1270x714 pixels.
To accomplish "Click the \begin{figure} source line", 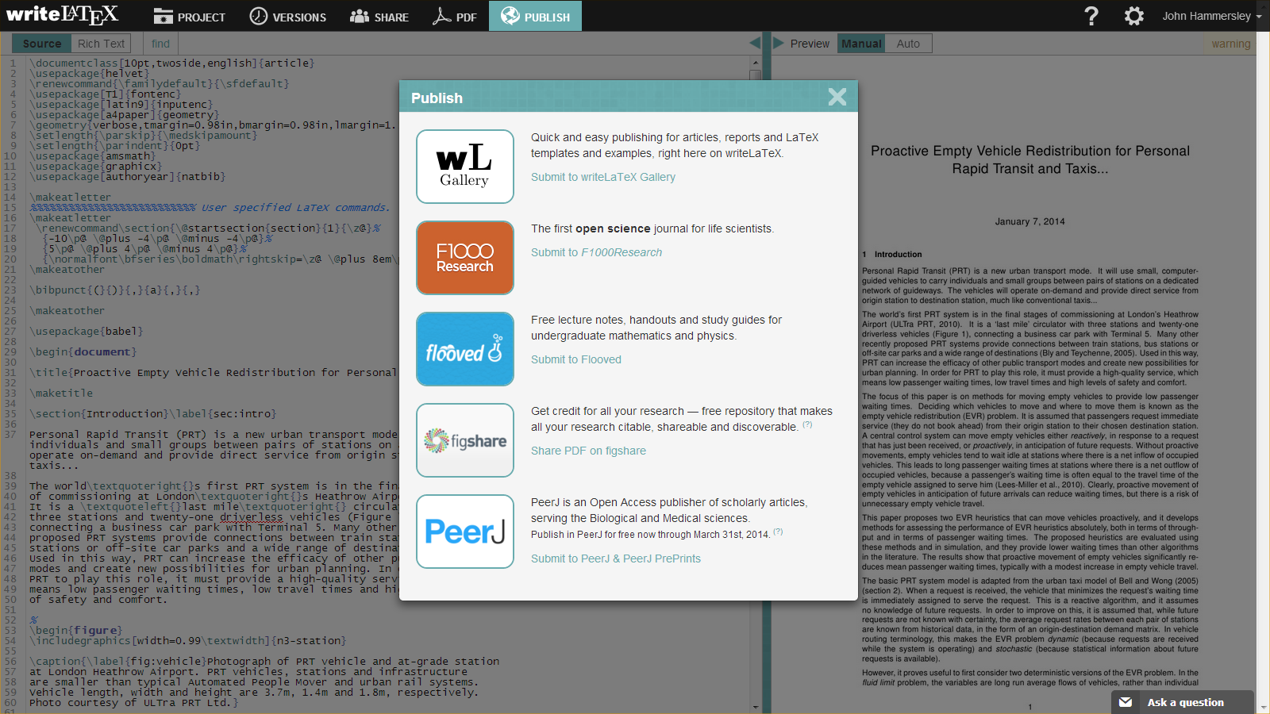I will (x=76, y=630).
